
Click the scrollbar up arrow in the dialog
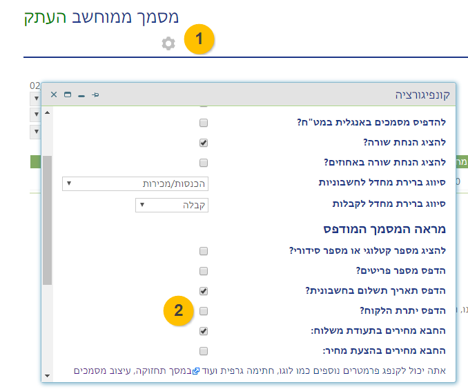(x=47, y=112)
